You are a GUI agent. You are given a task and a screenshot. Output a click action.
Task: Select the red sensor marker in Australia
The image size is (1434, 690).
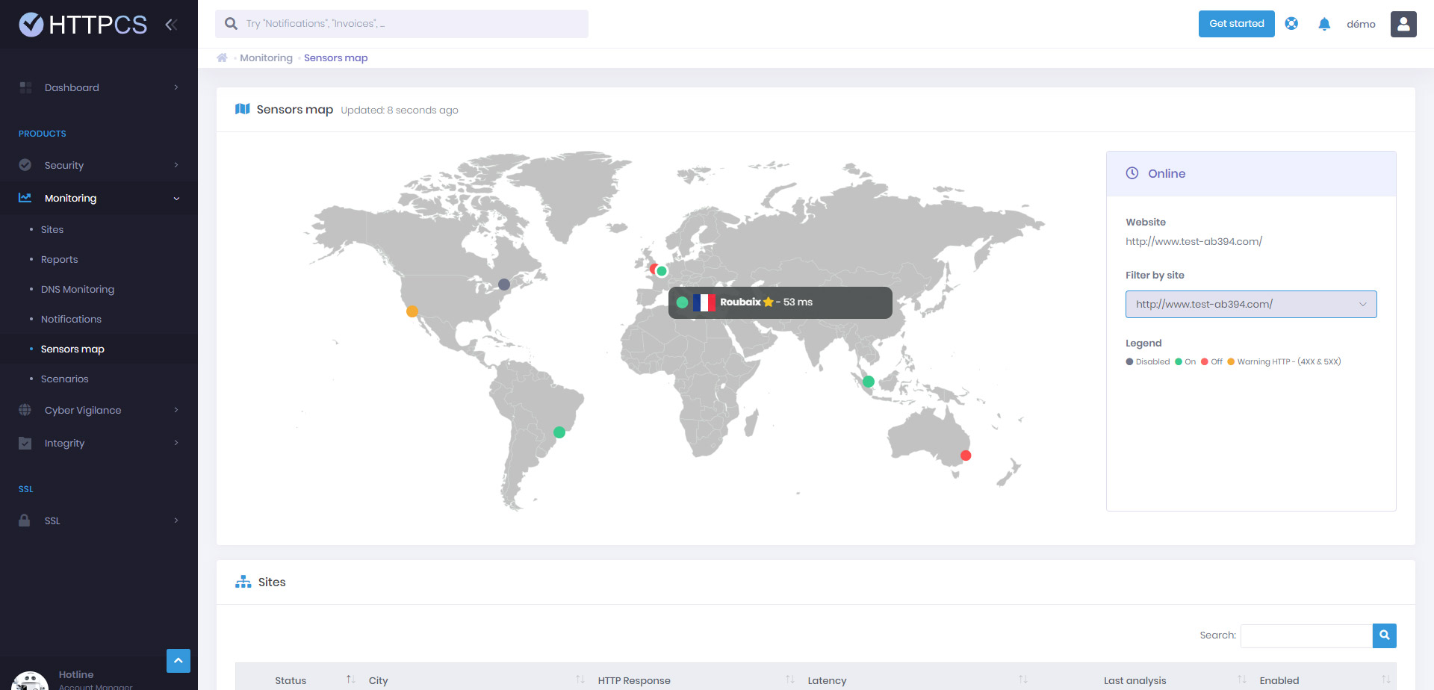(x=966, y=456)
